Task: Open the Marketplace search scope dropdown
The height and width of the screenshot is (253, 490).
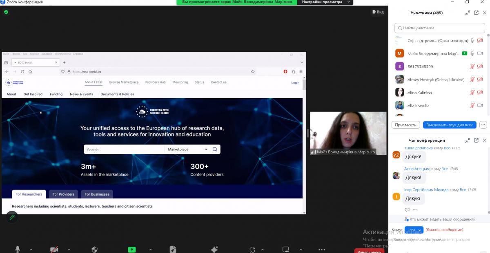Action: click(188, 149)
